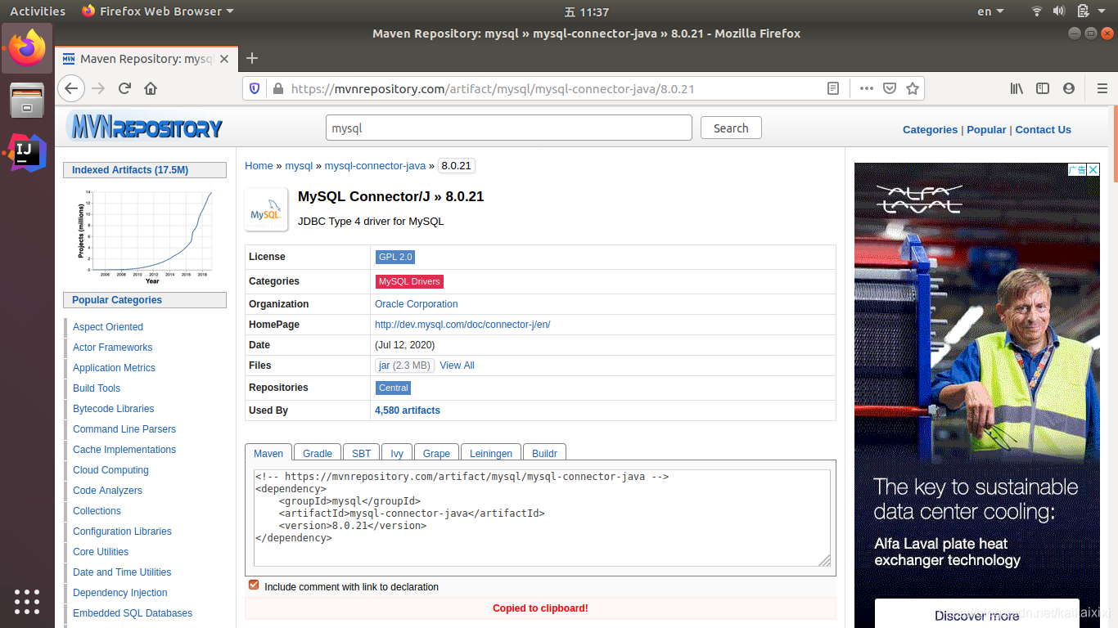This screenshot has width=1118, height=628.
Task: Open the Popular header link
Action: 986,129
